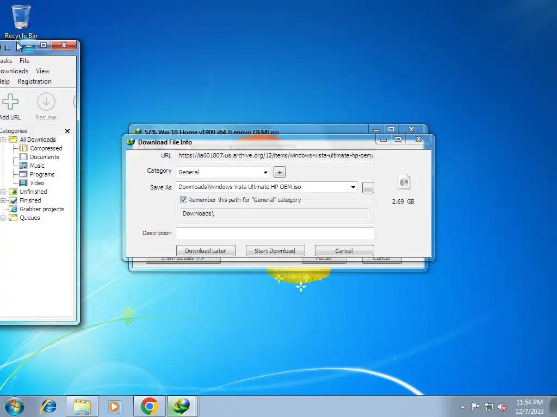This screenshot has height=417, width=557.
Task: Open the Save As path dropdown arrow
Action: pos(353,187)
